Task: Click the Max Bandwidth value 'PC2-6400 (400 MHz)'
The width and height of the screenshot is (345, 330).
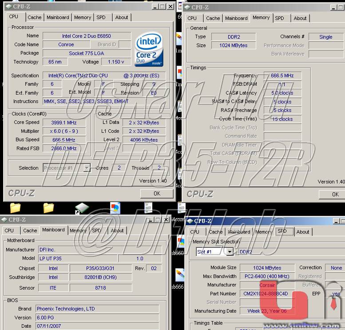Action: tap(267, 276)
